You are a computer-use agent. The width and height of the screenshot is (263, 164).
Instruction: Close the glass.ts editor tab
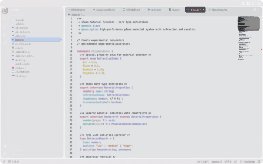[x=203, y=10]
